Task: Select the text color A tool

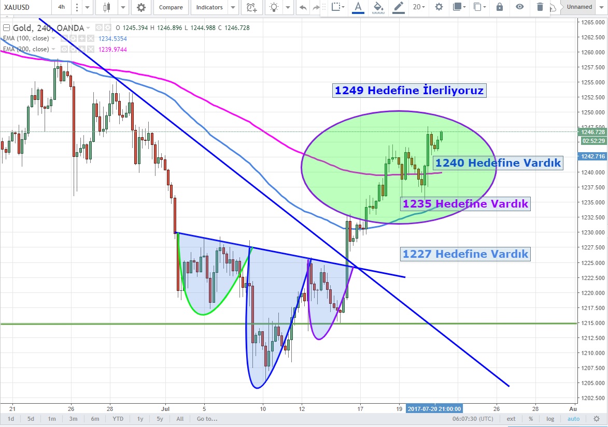Action: (x=357, y=7)
